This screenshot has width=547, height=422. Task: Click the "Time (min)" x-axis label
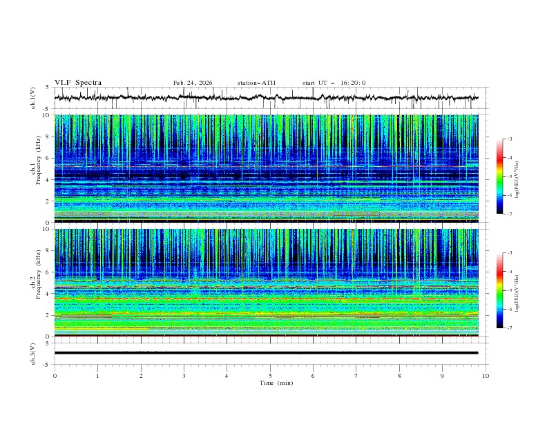276,383
